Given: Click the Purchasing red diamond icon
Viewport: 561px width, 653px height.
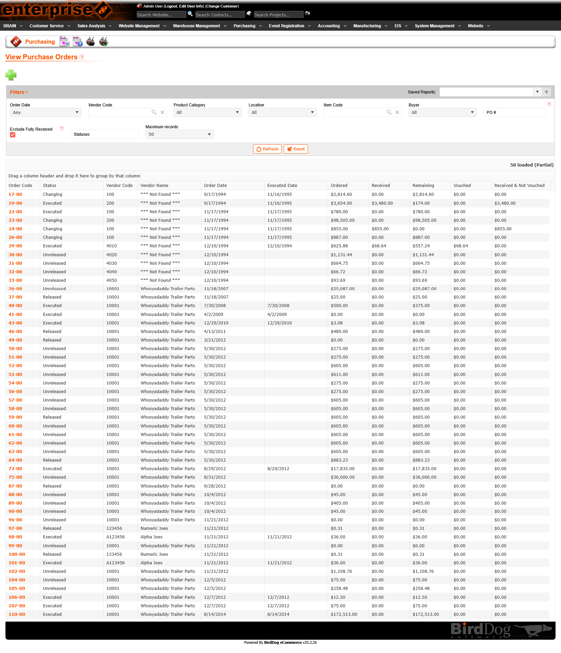Looking at the screenshot, I should [x=16, y=41].
